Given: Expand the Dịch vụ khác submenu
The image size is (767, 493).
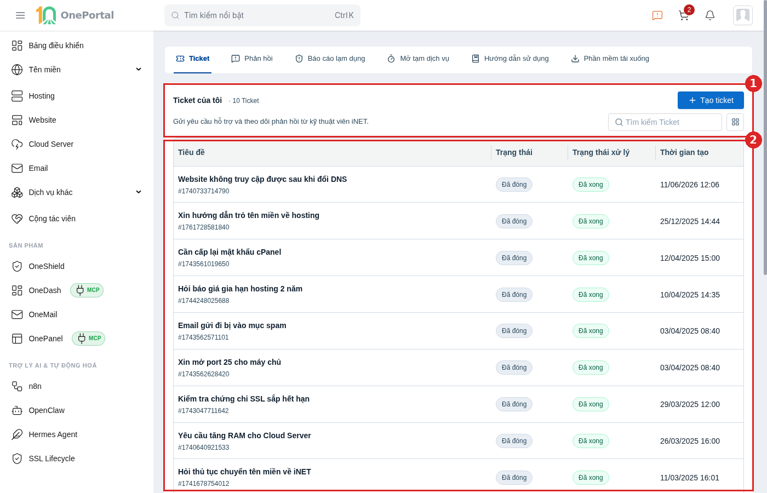Looking at the screenshot, I should [x=139, y=192].
